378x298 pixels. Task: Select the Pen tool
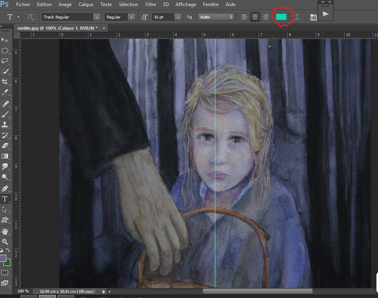point(5,188)
